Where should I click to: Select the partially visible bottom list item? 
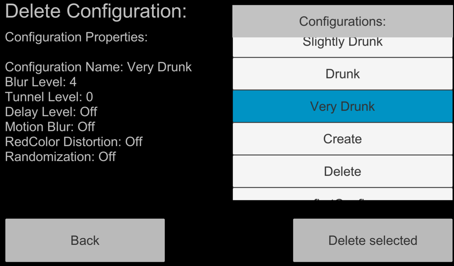pos(343,194)
